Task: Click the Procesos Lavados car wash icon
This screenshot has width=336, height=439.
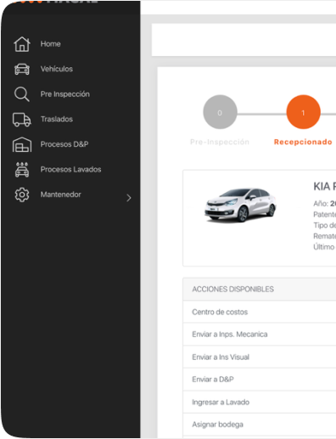Action: coord(22,170)
